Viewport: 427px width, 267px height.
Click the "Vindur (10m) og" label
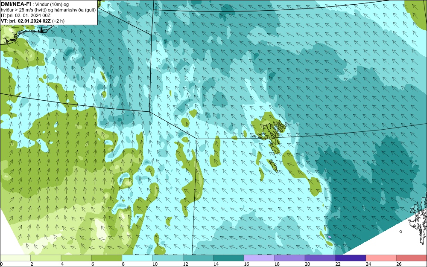click(52, 4)
